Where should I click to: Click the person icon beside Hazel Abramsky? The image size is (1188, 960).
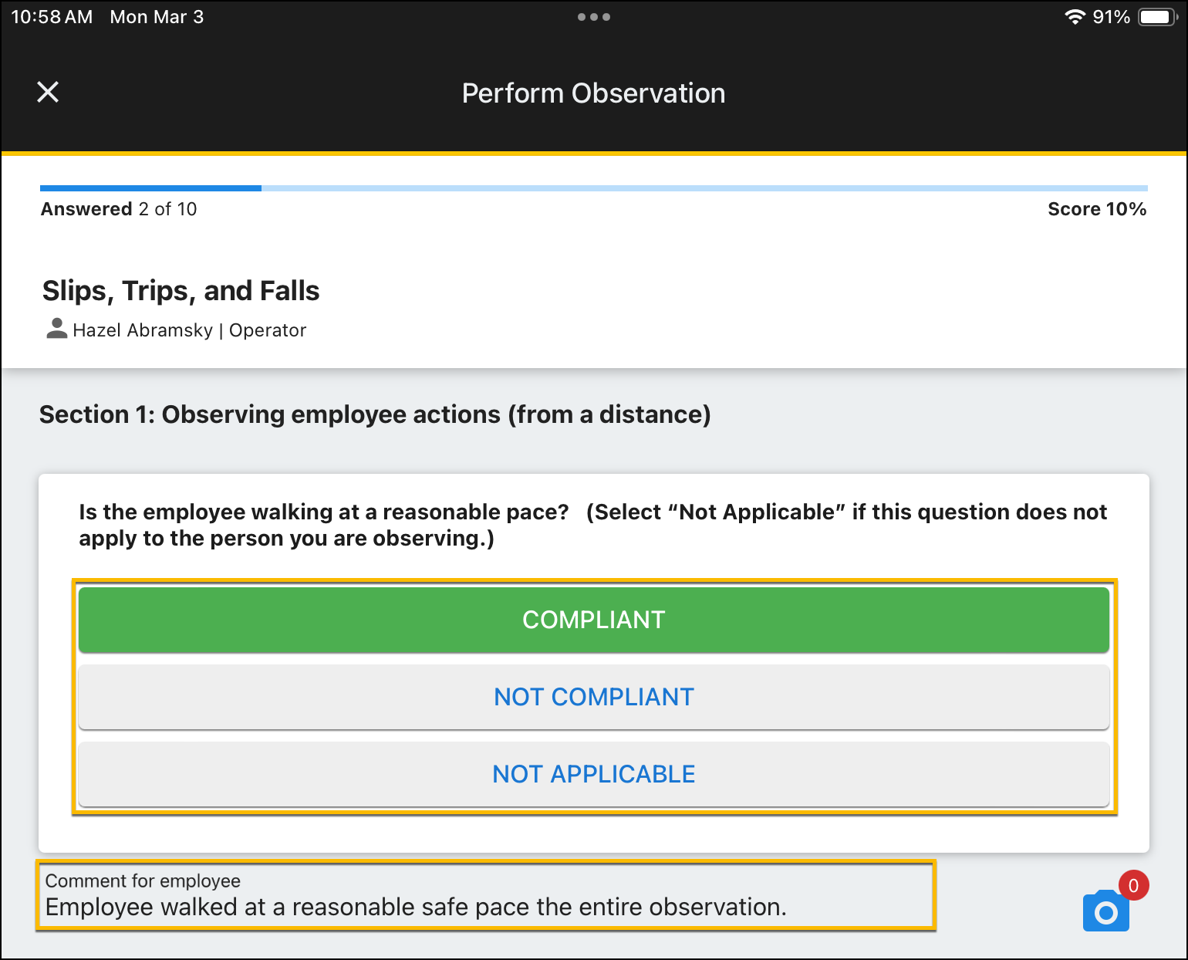click(x=56, y=330)
